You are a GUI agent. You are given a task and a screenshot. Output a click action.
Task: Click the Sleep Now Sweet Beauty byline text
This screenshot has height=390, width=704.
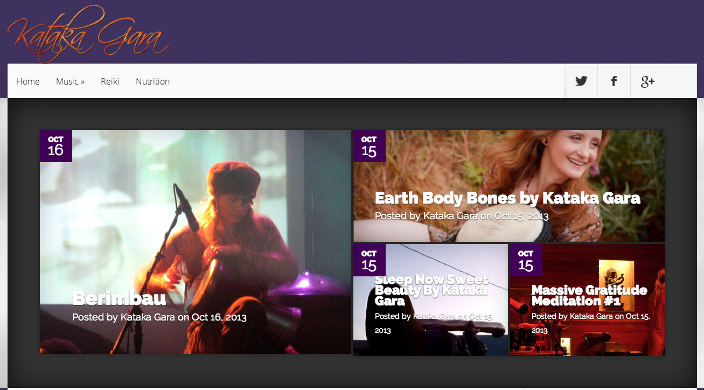pyautogui.click(x=434, y=323)
